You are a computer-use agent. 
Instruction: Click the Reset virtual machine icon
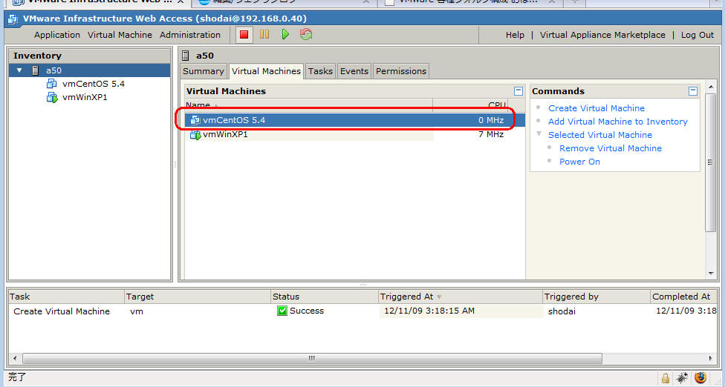click(x=306, y=35)
